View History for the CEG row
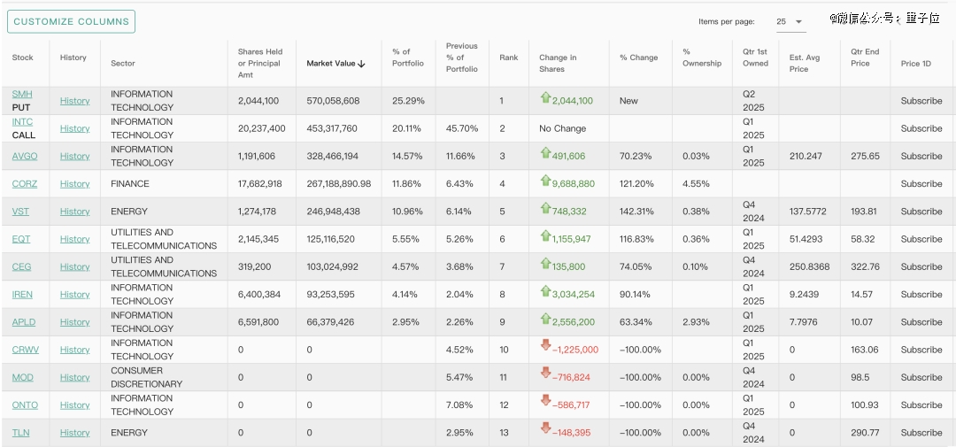 (x=74, y=266)
